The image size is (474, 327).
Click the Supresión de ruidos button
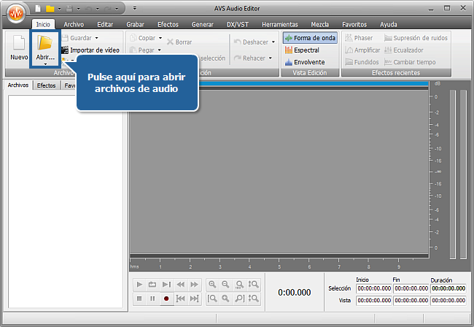(x=416, y=38)
